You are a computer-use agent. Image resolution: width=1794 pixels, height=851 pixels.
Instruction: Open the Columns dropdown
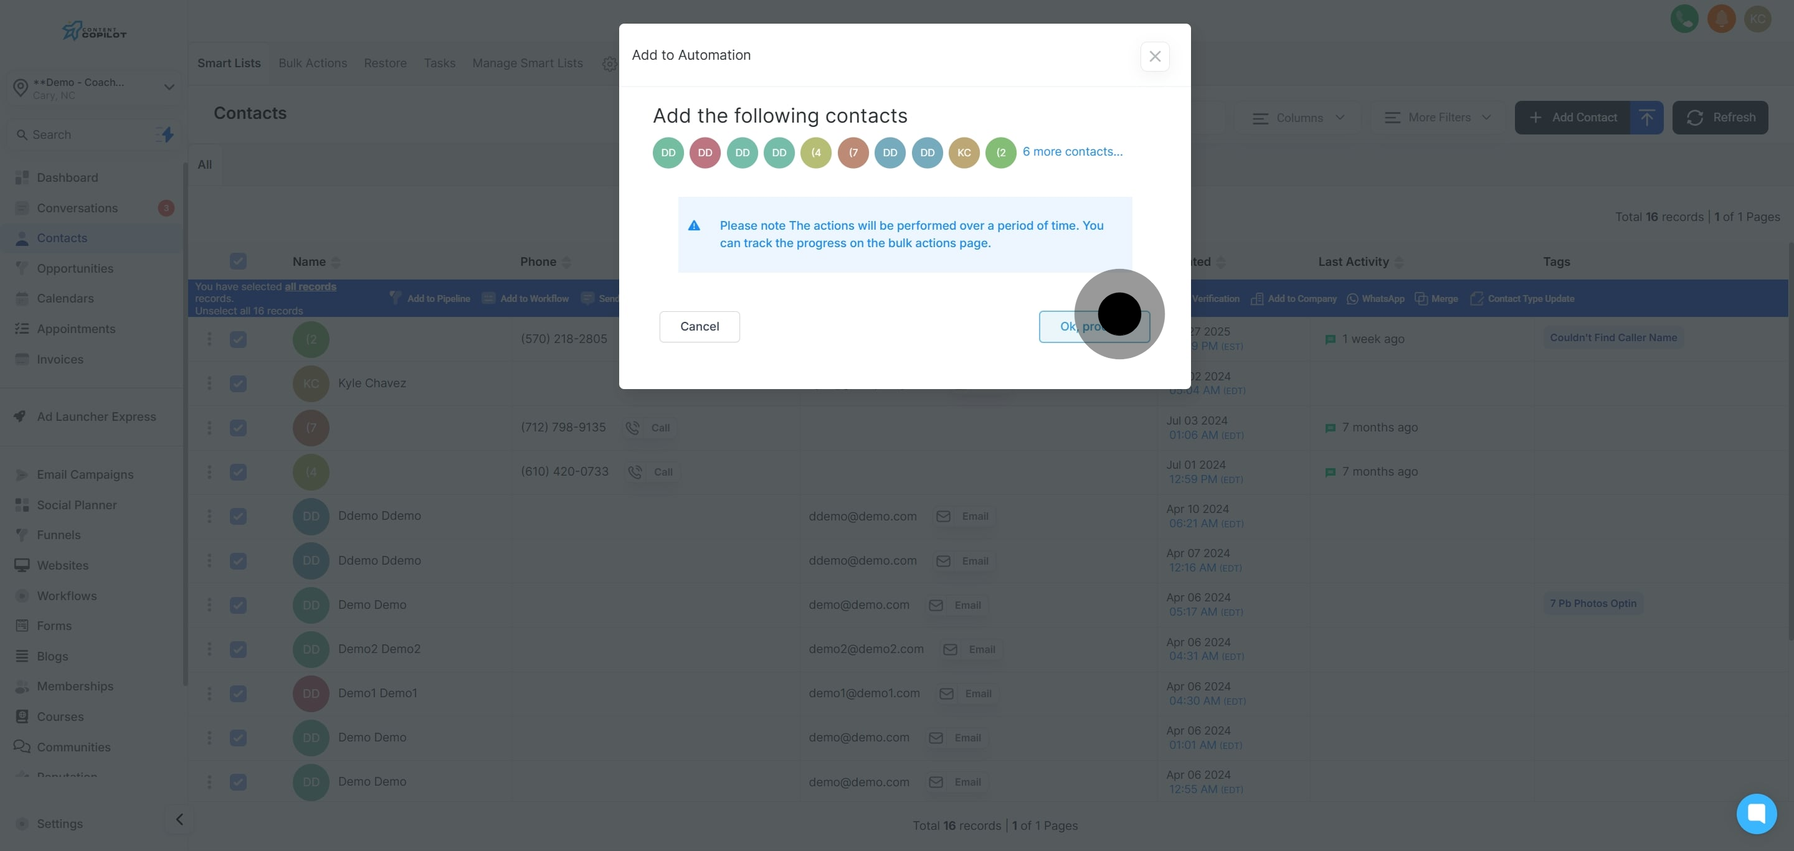tap(1298, 118)
